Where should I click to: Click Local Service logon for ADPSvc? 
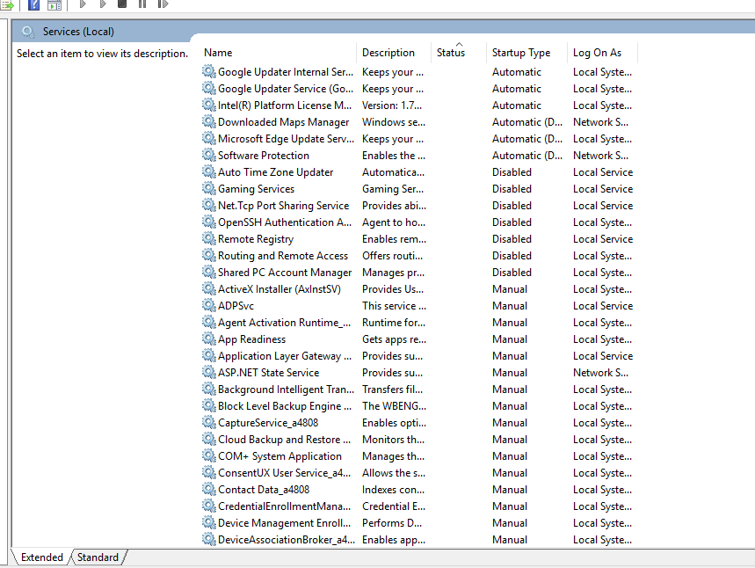[x=603, y=305]
